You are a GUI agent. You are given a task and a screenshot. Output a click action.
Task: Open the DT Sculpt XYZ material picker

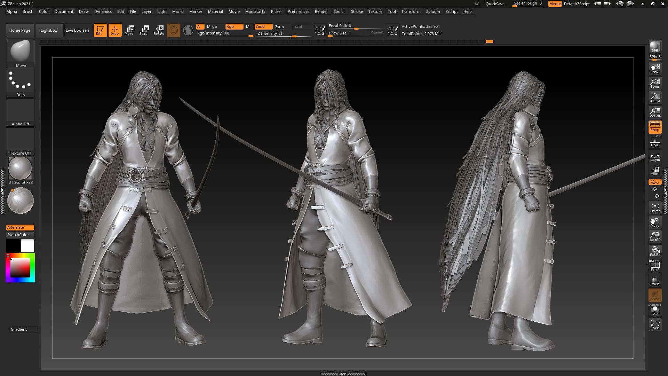tap(21, 171)
